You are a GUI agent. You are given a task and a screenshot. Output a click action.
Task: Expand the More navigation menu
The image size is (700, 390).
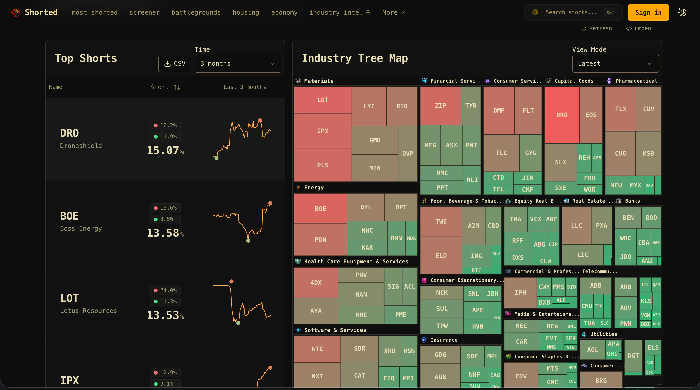[x=393, y=13]
